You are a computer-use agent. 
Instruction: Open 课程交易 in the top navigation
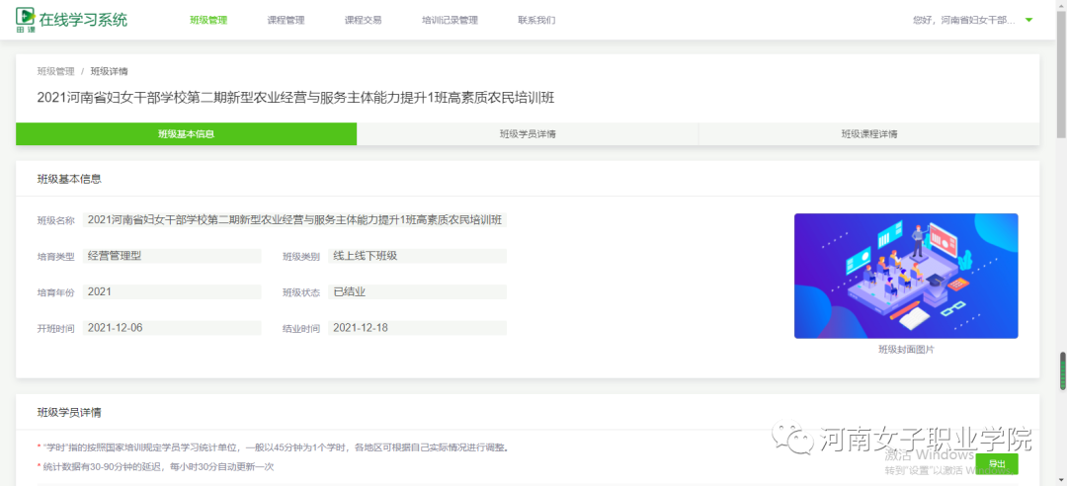363,21
